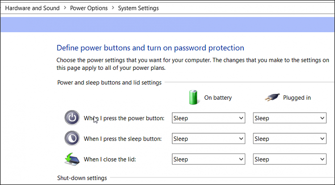Screen dimensions: 335x185
Task: Expand sleep button On battery dropdown
Action: (209, 139)
